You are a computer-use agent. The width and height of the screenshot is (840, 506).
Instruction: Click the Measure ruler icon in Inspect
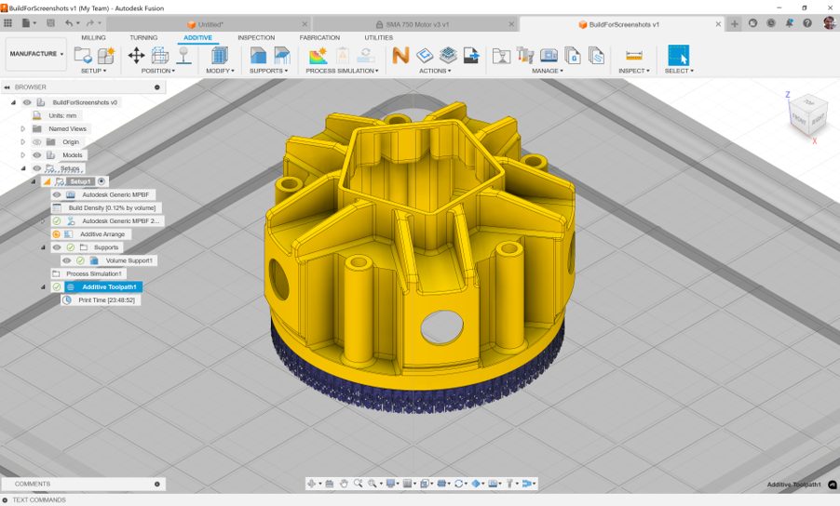(x=634, y=56)
